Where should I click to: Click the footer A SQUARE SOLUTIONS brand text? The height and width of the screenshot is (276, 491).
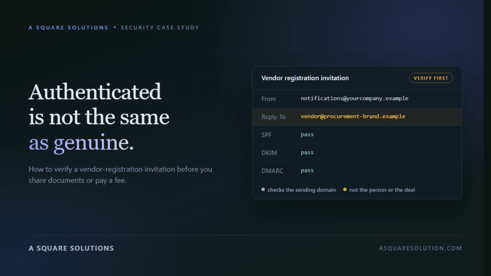(x=71, y=248)
